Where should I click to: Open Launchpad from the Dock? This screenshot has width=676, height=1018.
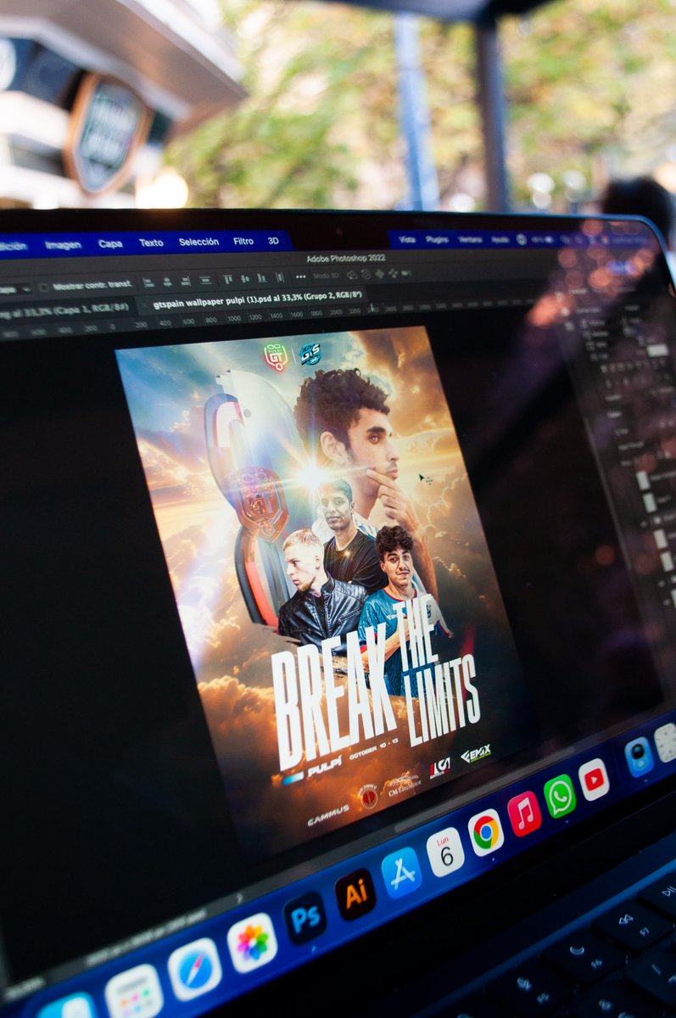134,995
